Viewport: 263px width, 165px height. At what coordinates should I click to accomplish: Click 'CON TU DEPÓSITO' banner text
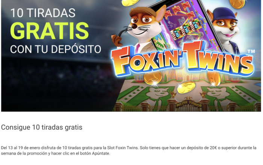pos(56,49)
